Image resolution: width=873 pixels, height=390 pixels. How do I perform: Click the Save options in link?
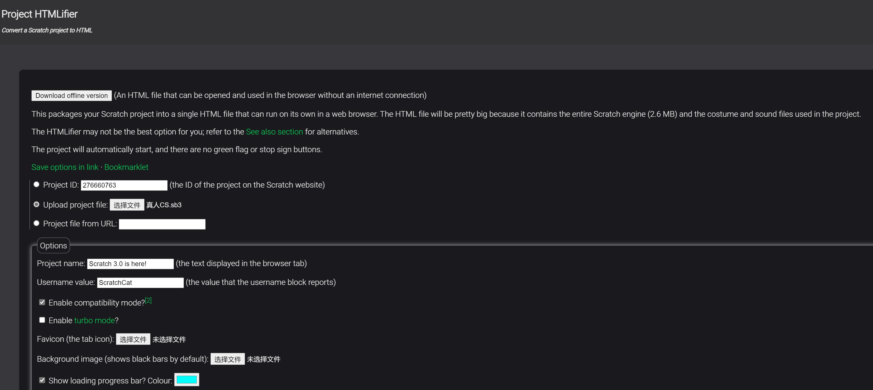click(x=65, y=167)
